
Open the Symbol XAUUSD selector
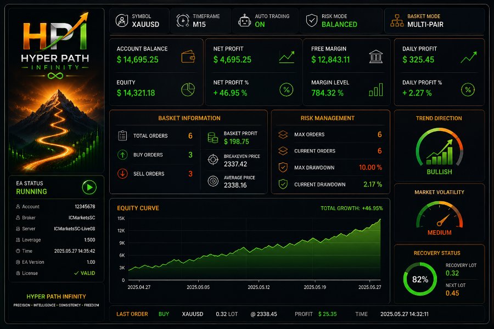[x=139, y=21]
